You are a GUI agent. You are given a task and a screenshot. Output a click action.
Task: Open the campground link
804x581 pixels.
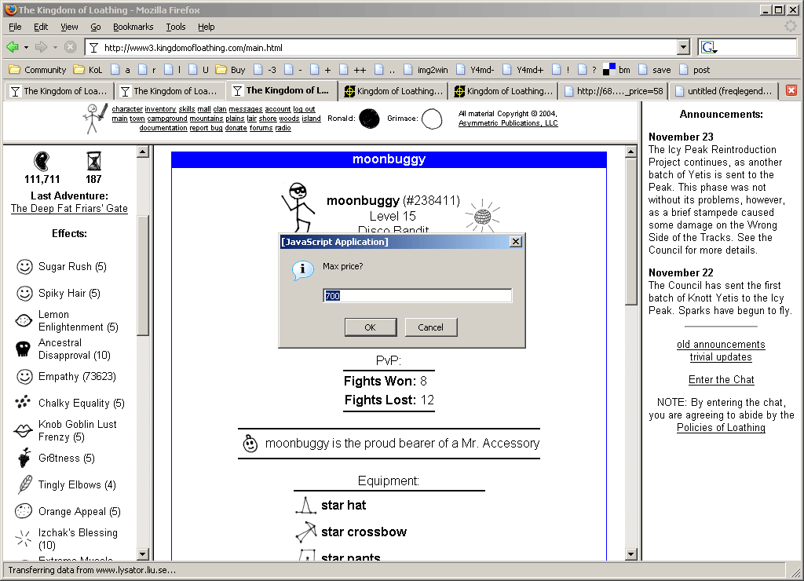[x=167, y=119]
